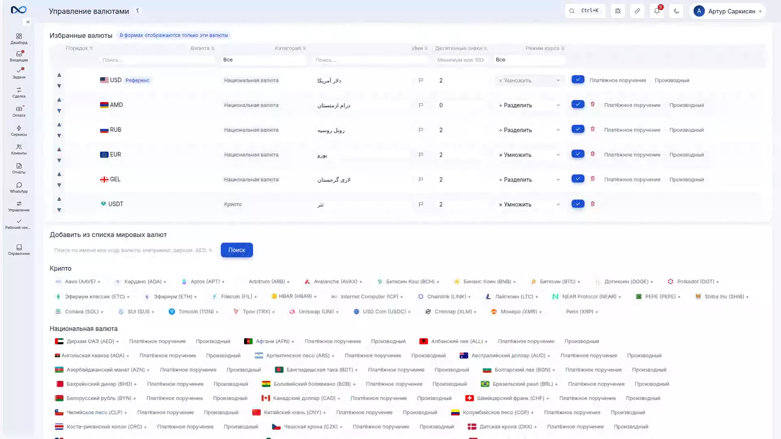Viewport: 781px width, 439px height.
Task: Move RUB currency up with arrow
Action: click(59, 124)
